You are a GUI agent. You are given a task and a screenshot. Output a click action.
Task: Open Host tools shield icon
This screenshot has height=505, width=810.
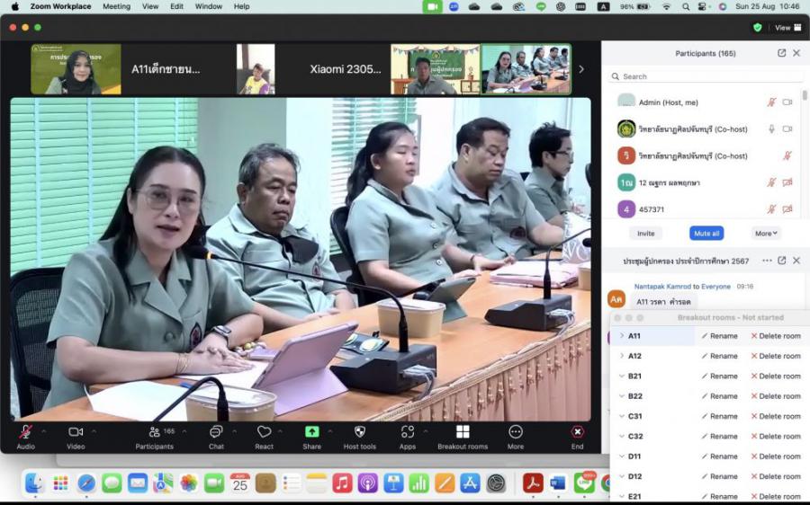click(x=360, y=432)
